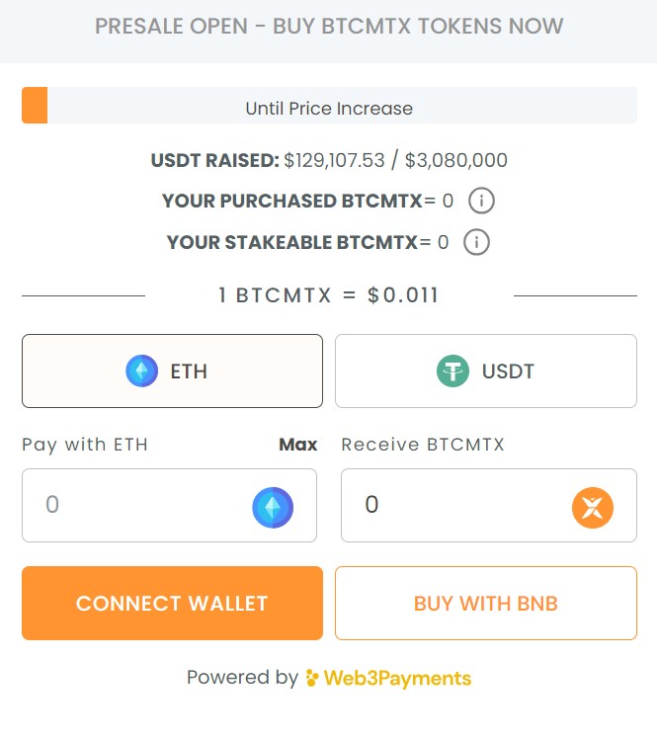Switch to USDT payment option
657x742 pixels.
coord(486,371)
